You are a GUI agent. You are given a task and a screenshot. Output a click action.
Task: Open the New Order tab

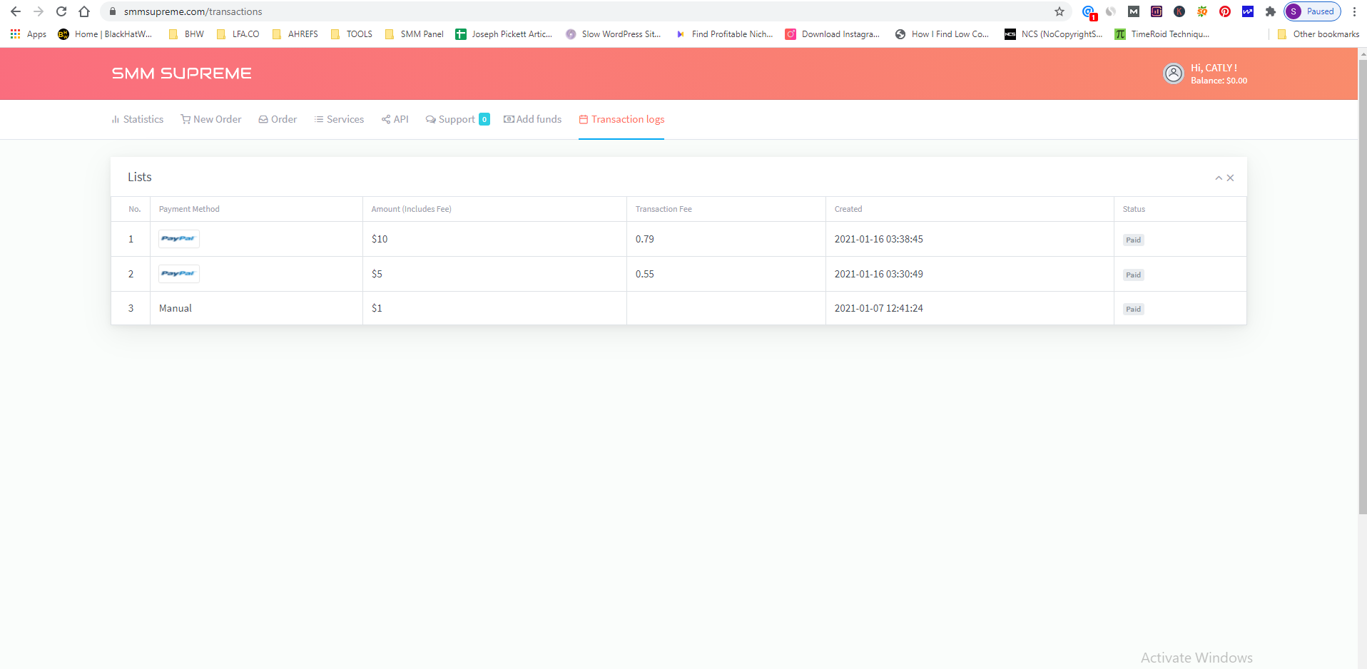tap(211, 119)
